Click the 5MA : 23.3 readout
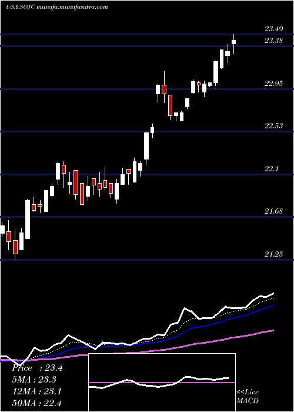Viewport: 294px width, 412px height. tap(34, 380)
